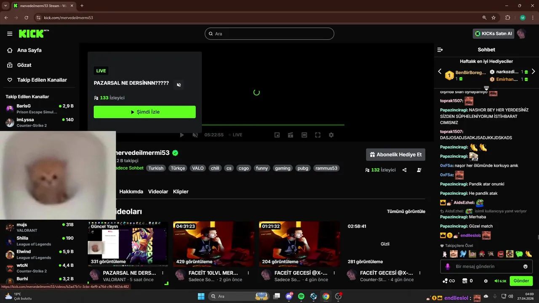539x303 pixels.
Task: Select the rammus53 tag
Action: (x=326, y=168)
